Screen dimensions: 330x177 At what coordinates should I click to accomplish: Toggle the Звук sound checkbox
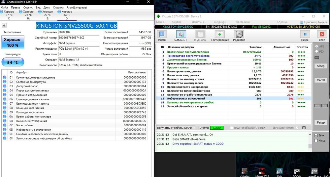click(x=316, y=135)
